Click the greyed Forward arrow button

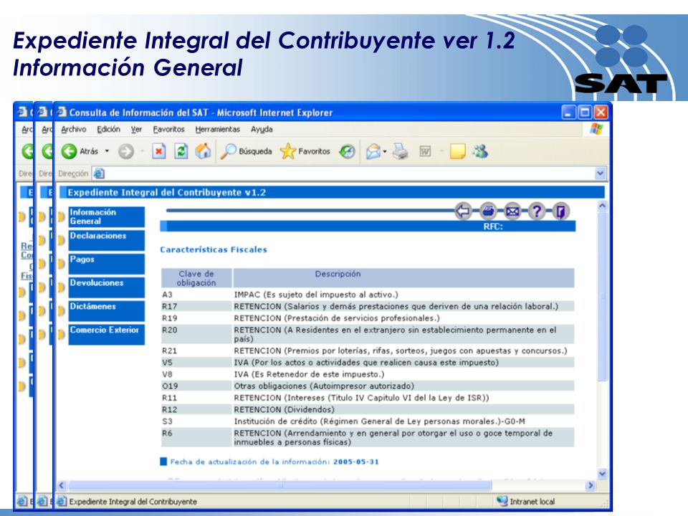click(126, 151)
